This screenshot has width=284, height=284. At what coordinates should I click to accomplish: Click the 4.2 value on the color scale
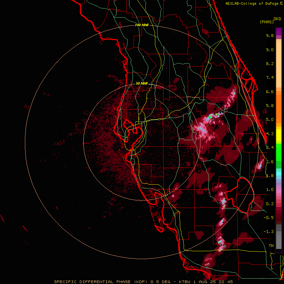pyautogui.click(x=270, y=134)
